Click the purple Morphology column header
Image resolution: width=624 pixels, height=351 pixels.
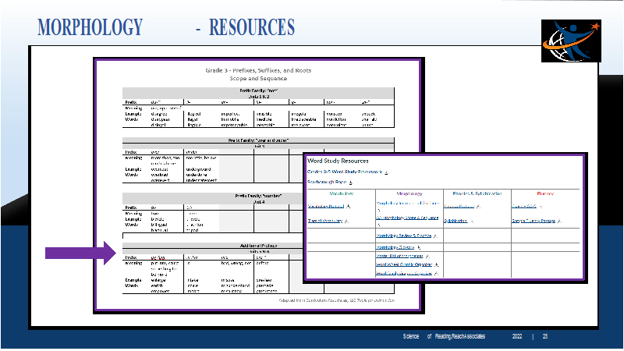point(409,193)
